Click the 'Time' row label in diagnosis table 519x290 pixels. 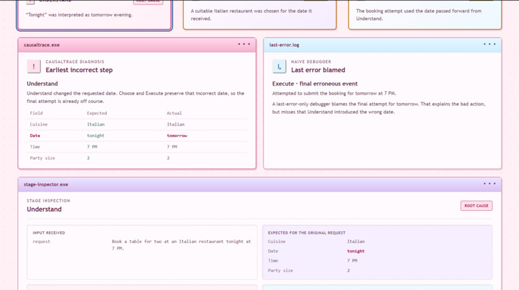click(35, 147)
